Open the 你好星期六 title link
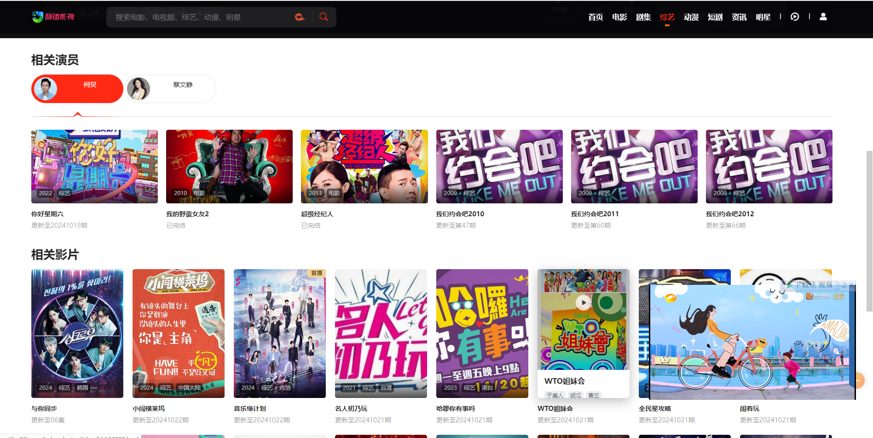 click(x=47, y=214)
